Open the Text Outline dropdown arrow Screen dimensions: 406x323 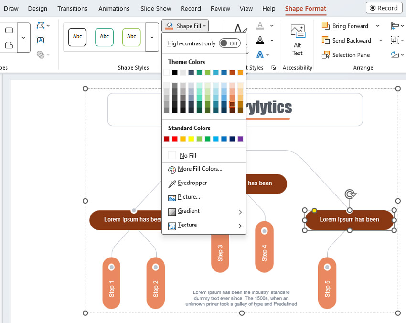click(272, 40)
